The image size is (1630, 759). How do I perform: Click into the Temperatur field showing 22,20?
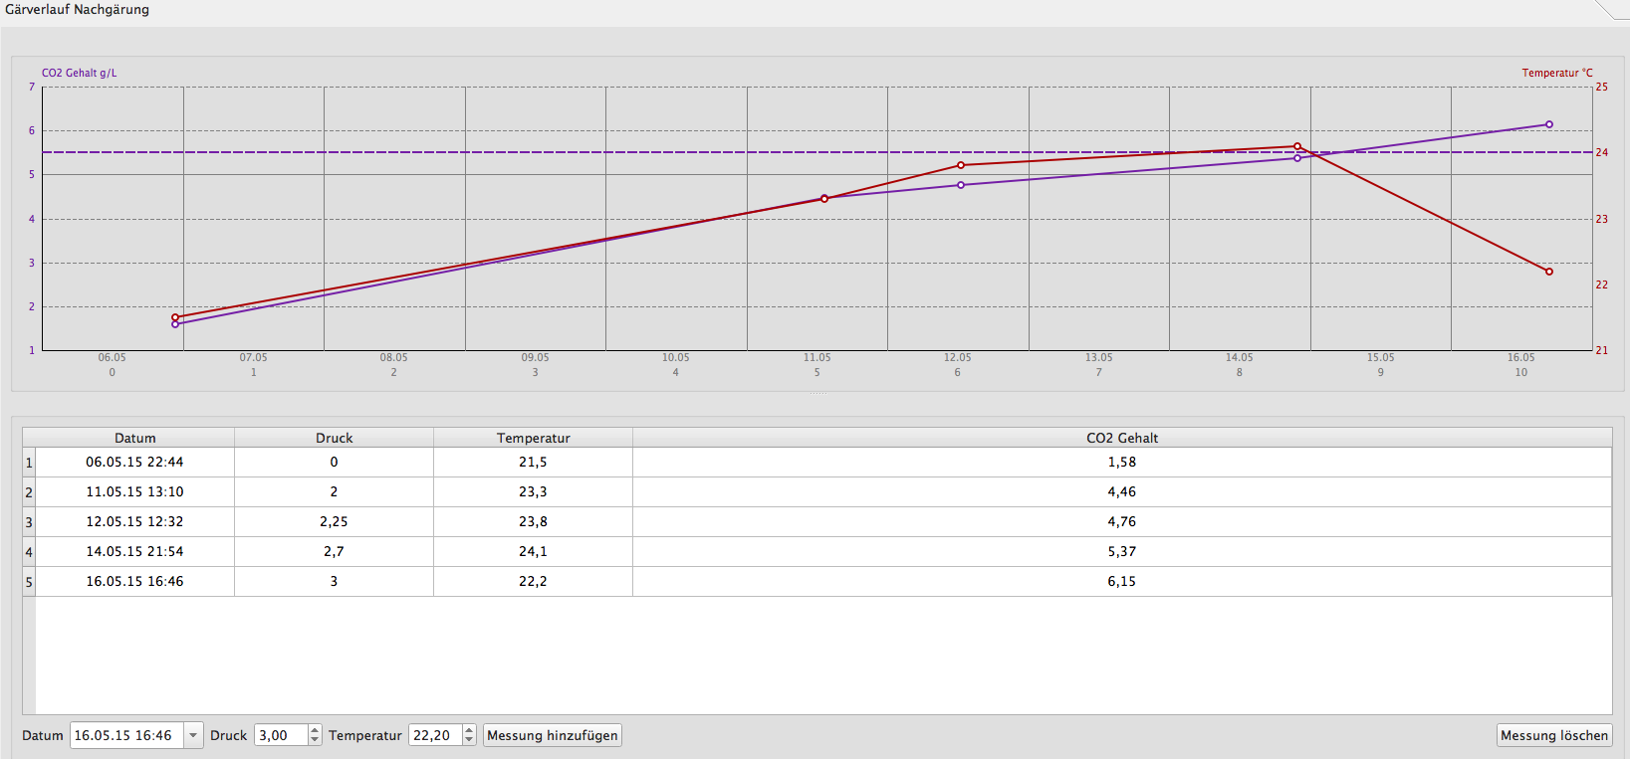point(434,736)
